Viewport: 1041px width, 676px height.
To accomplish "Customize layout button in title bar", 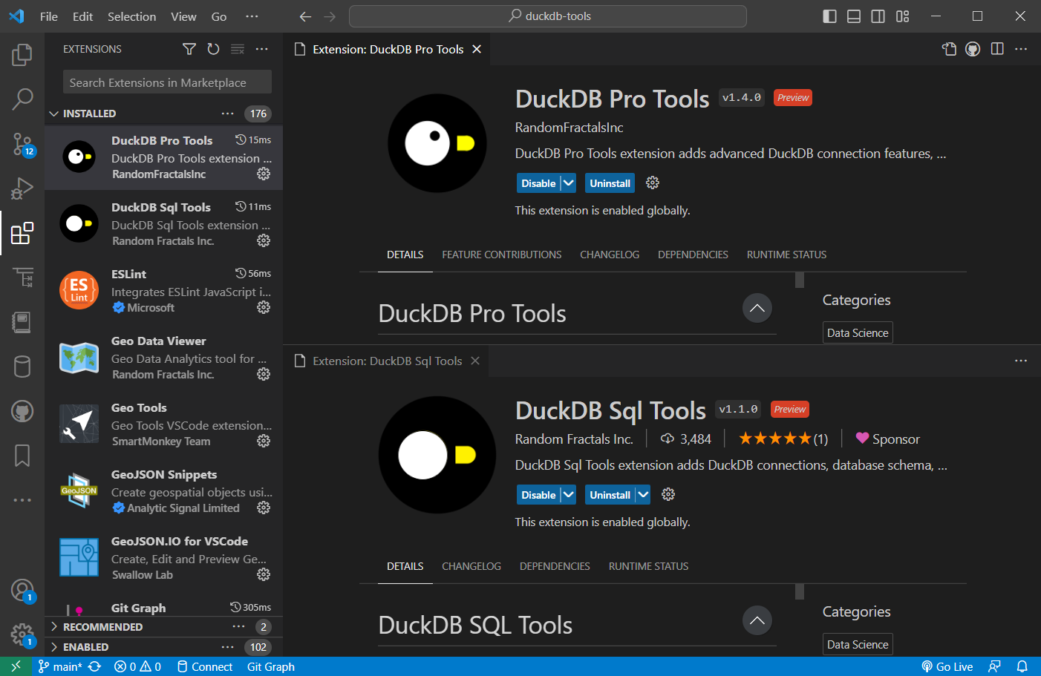I will click(x=902, y=16).
